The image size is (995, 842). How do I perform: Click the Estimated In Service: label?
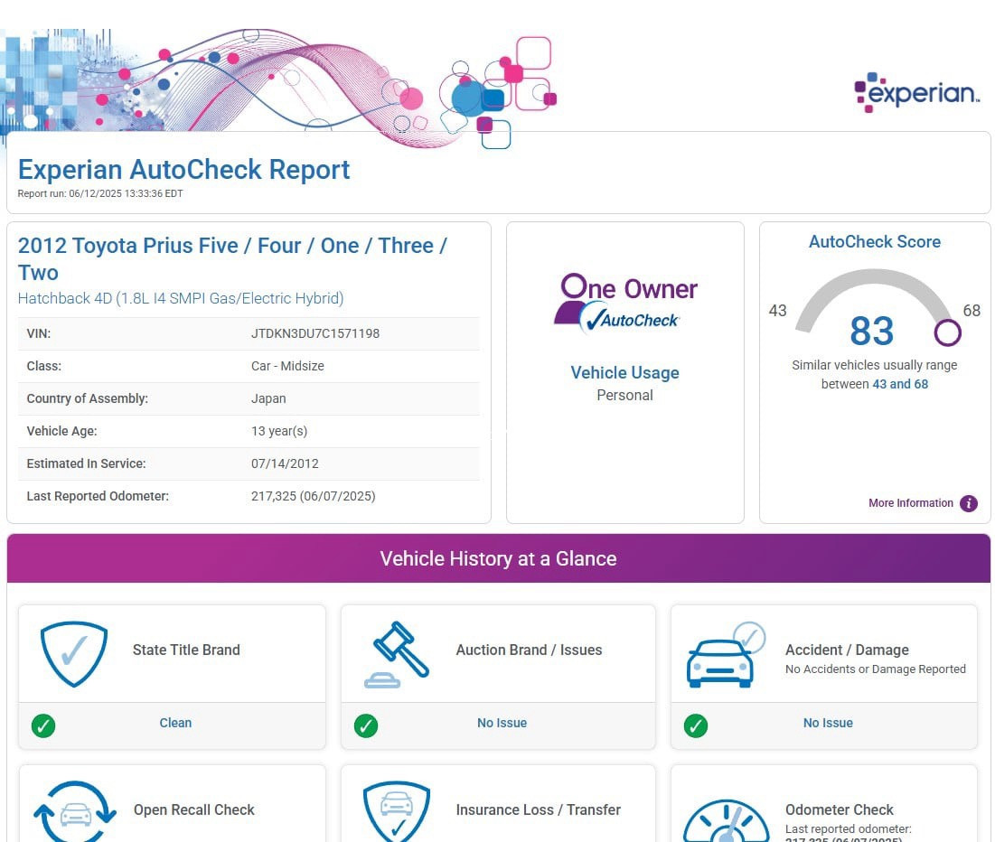[86, 463]
